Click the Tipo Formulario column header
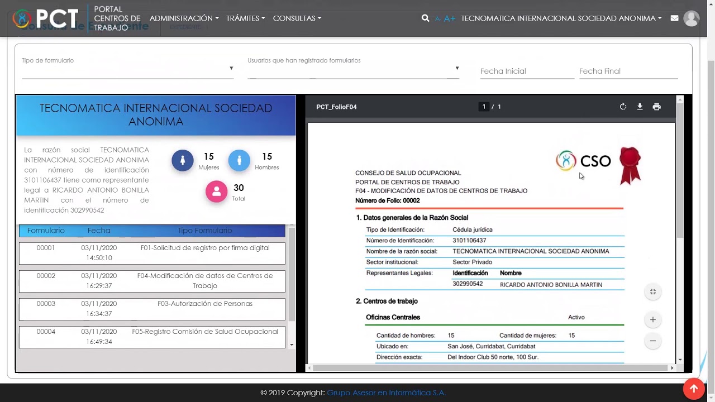This screenshot has width=715, height=402. click(205, 231)
